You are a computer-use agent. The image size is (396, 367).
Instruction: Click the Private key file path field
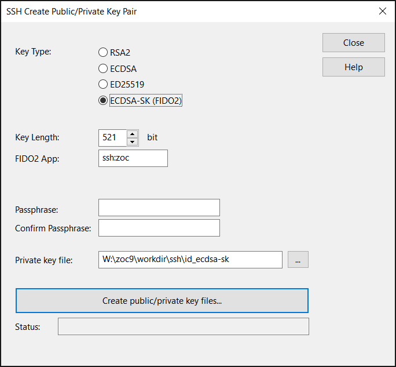190,260
